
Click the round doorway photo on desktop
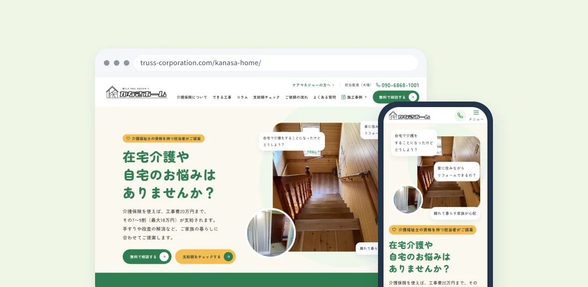pyautogui.click(x=271, y=233)
